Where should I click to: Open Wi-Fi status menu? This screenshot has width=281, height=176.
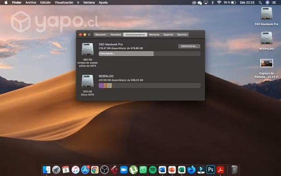coord(219,3)
